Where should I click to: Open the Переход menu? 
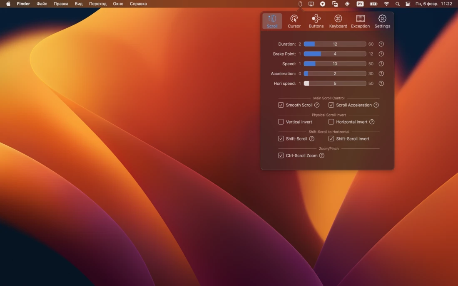click(98, 4)
